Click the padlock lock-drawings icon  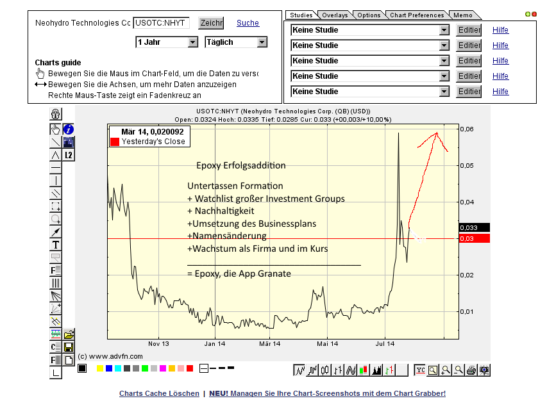pos(56,114)
